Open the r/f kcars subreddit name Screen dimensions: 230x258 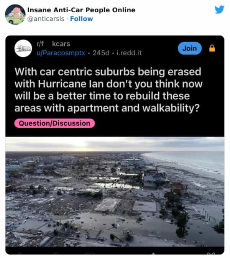pyautogui.click(x=53, y=44)
